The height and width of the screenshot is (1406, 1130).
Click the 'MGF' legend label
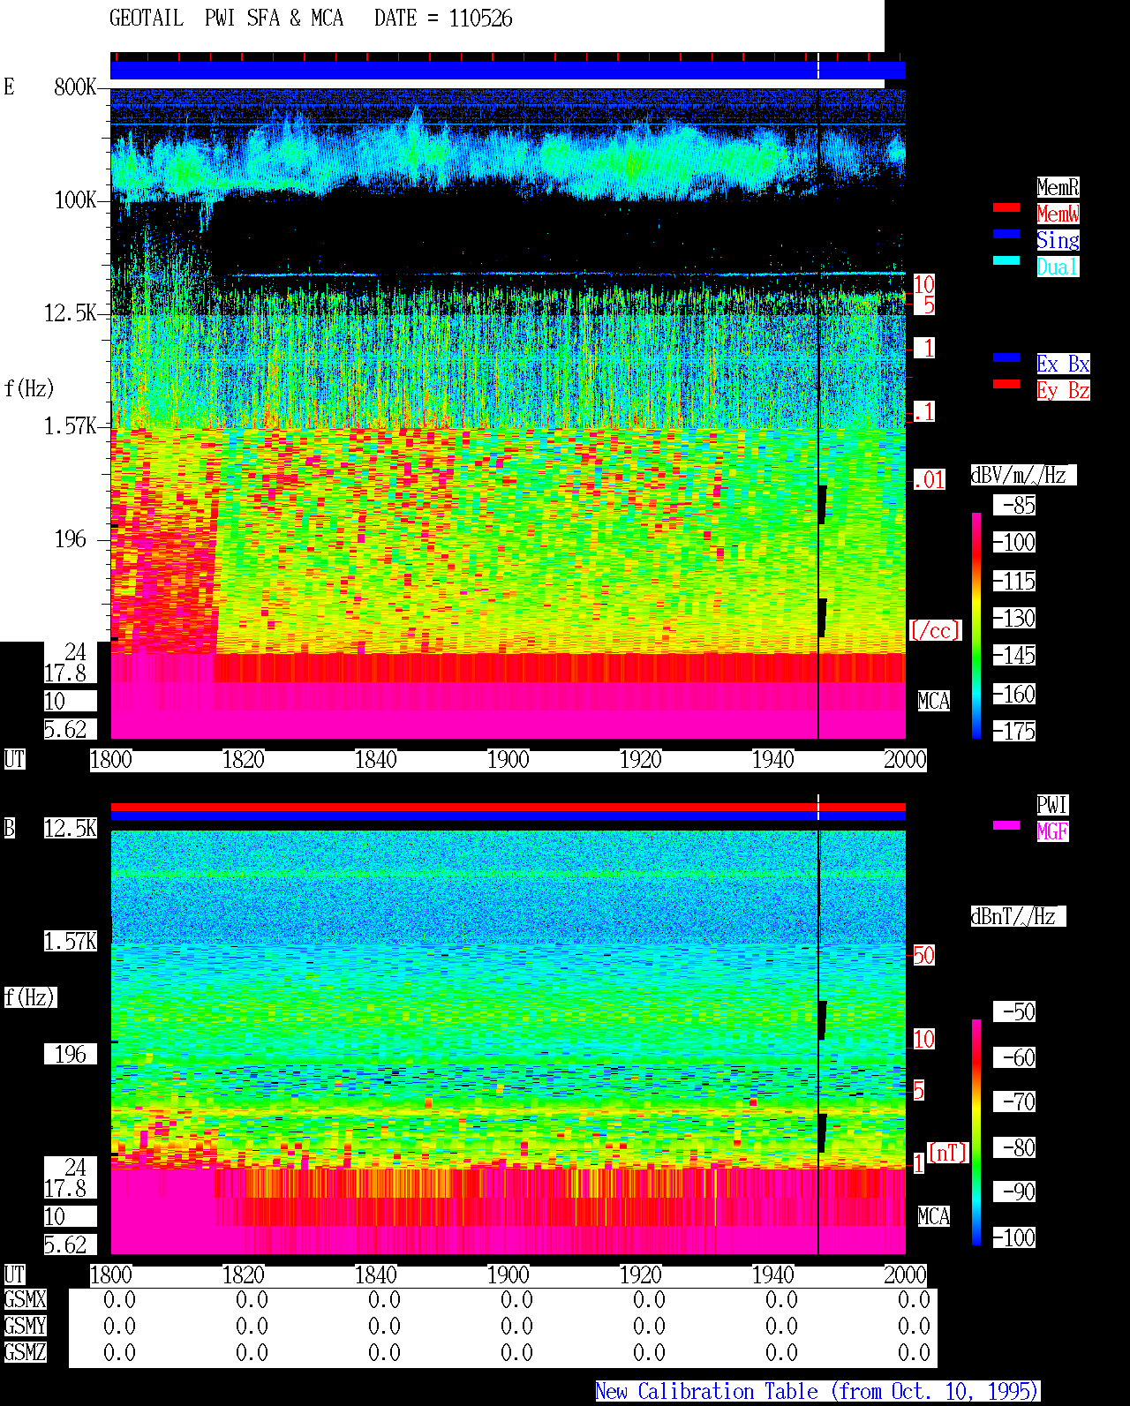1052,831
